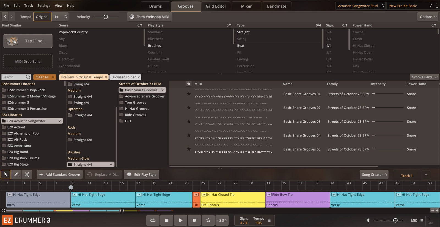
Task: Adjust the master volume slider
Action: pos(388,220)
